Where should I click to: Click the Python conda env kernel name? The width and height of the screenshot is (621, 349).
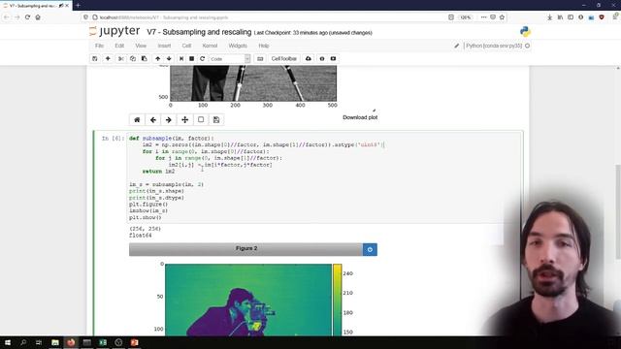point(494,46)
